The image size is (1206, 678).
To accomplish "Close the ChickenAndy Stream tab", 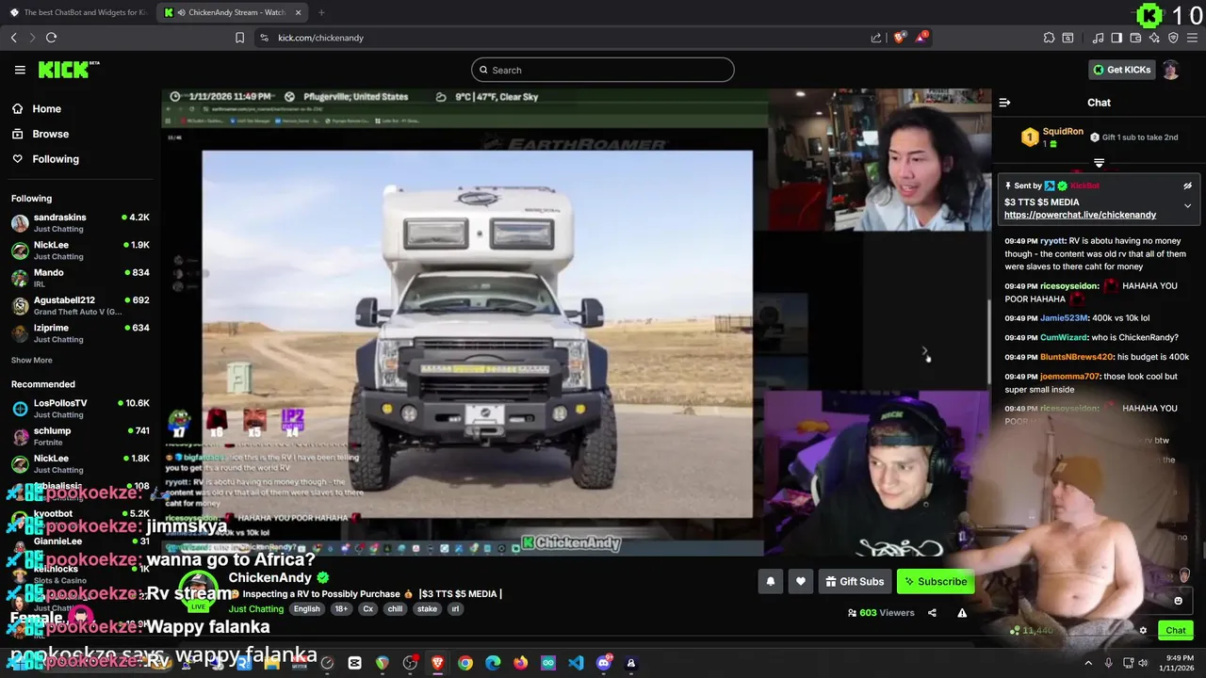I will pos(299,12).
